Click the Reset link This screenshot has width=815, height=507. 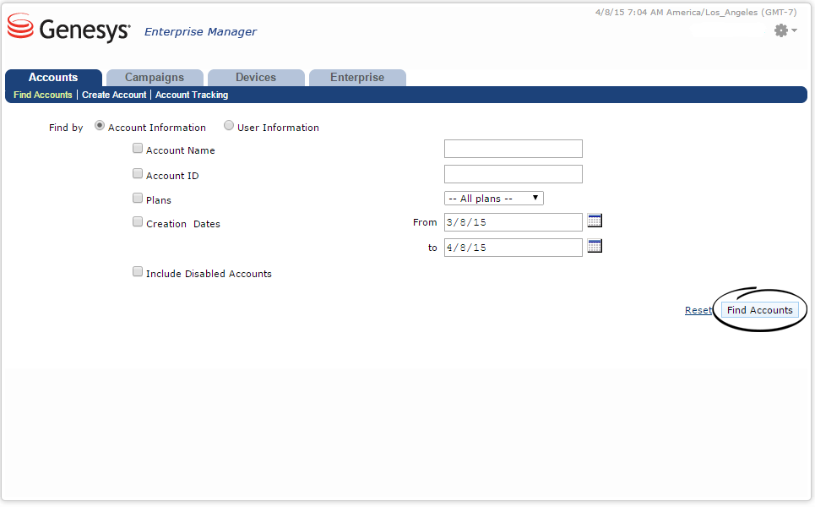click(698, 310)
